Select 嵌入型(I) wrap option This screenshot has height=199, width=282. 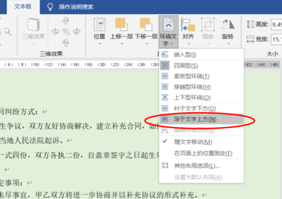pos(201,54)
